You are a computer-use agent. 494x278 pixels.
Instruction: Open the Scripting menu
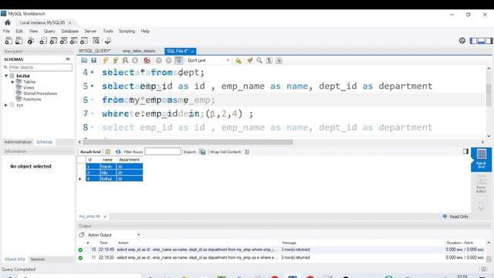coord(127,31)
